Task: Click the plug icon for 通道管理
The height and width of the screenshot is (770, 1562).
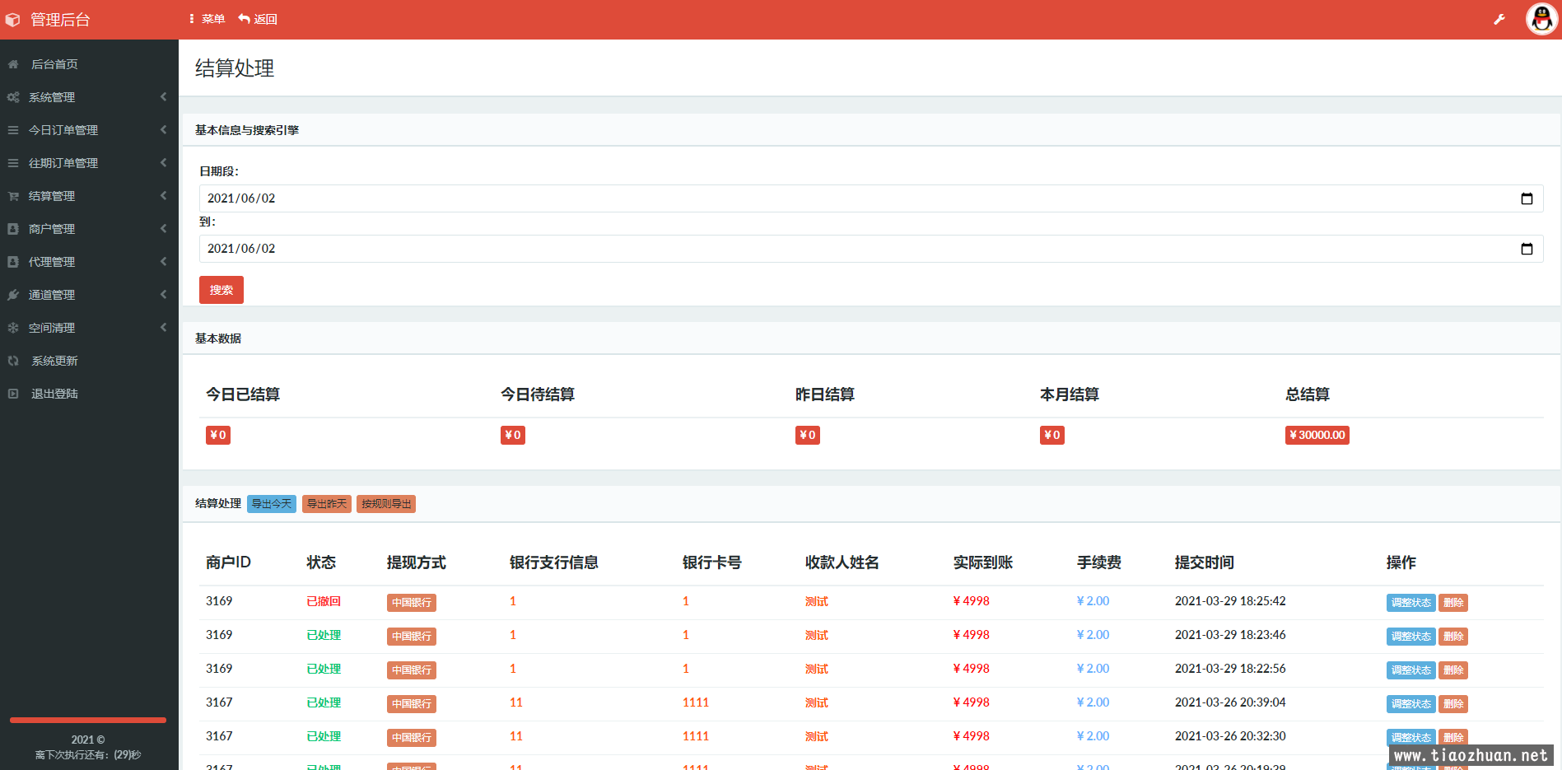Action: 13,295
